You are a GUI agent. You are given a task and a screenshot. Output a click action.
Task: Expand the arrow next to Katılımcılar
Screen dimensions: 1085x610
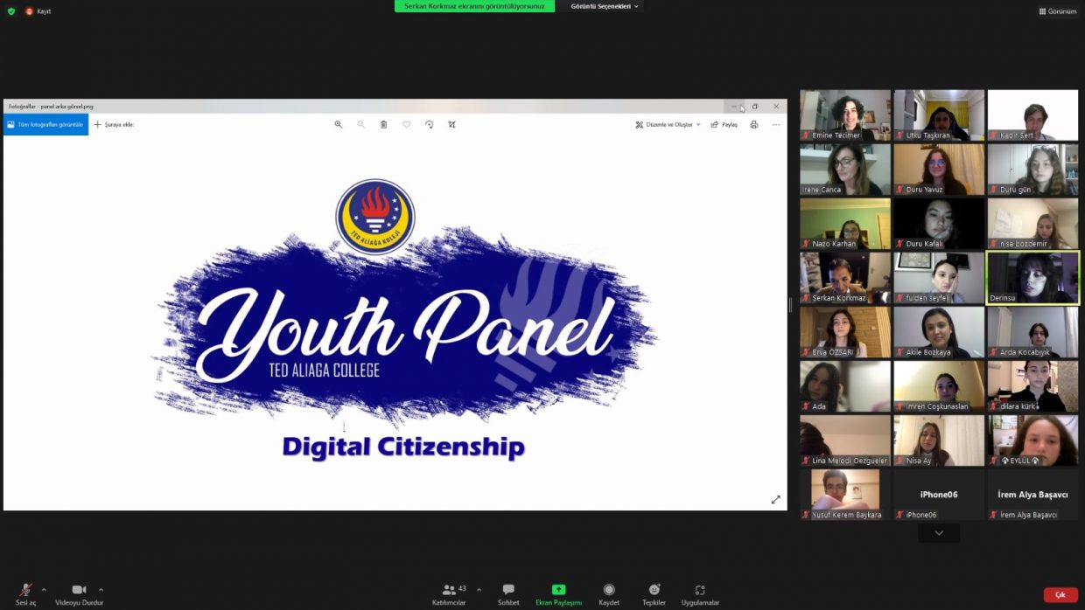coord(479,589)
